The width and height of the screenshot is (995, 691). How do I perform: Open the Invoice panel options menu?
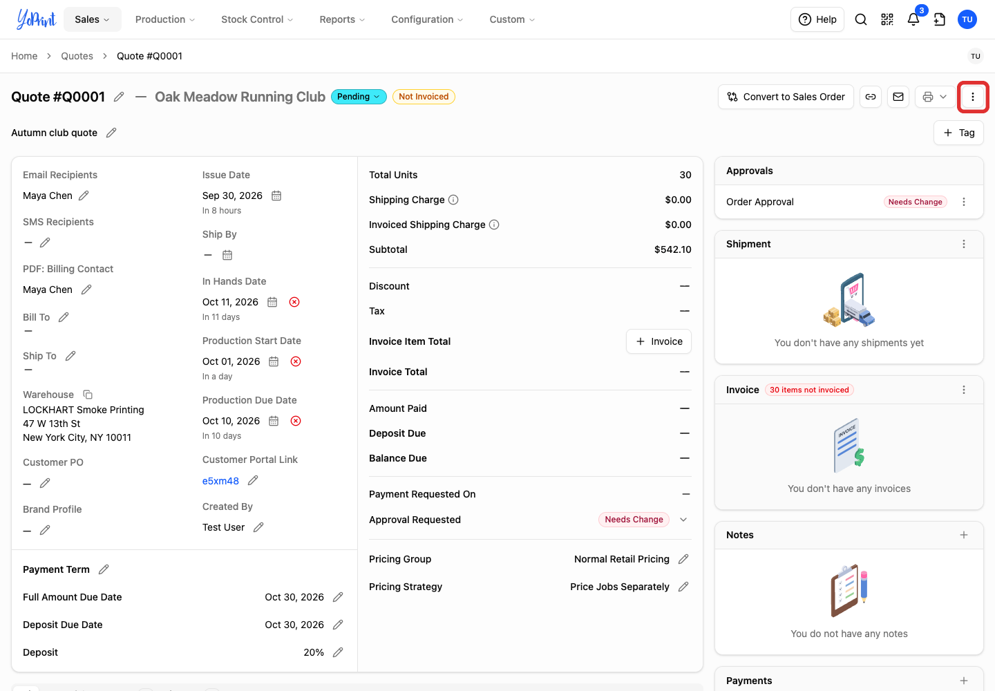[x=964, y=390]
